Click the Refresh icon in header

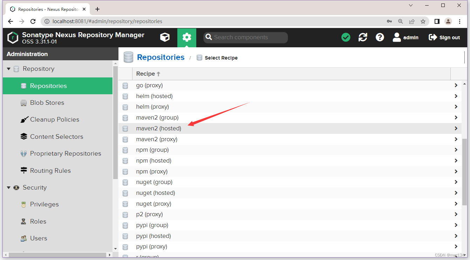coord(363,37)
